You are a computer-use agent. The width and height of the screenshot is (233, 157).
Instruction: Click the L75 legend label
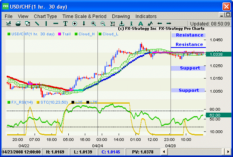coord(94,102)
